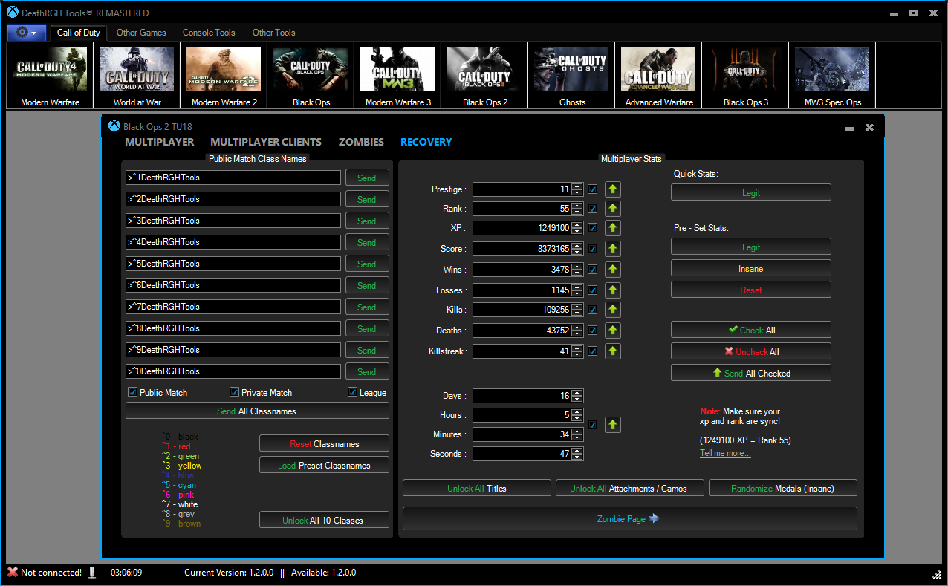948x586 pixels.
Task: Decrease Kills with spinner down arrow
Action: [577, 313]
